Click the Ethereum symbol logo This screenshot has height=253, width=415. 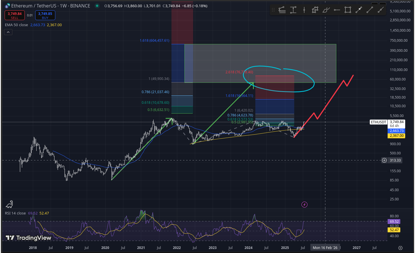(x=7, y=6)
